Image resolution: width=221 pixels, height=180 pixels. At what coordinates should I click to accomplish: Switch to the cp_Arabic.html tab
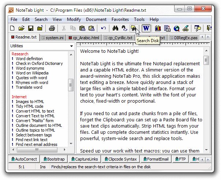84,38
